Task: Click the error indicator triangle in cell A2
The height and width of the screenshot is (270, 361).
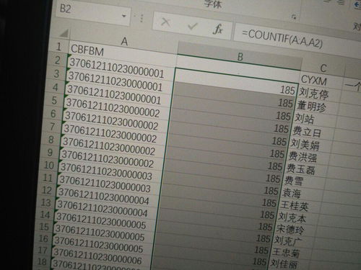Action: (69, 56)
